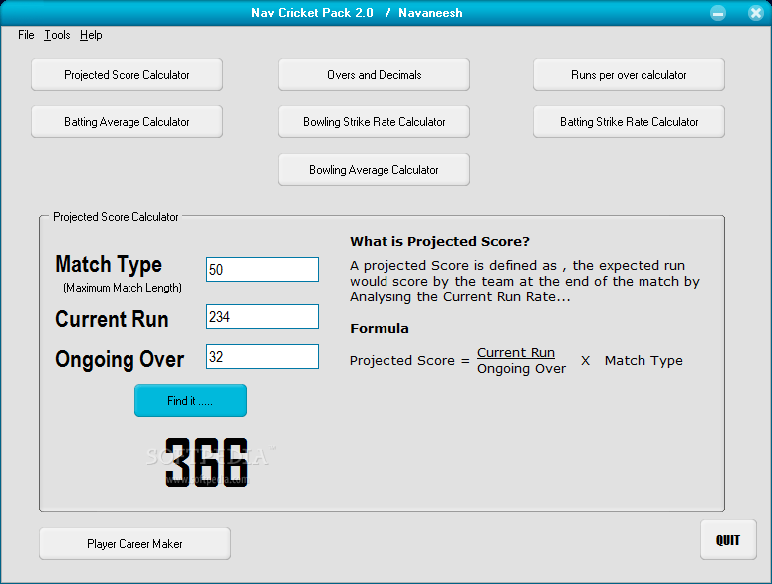
Task: Click the QUIT button
Action: pyautogui.click(x=728, y=540)
